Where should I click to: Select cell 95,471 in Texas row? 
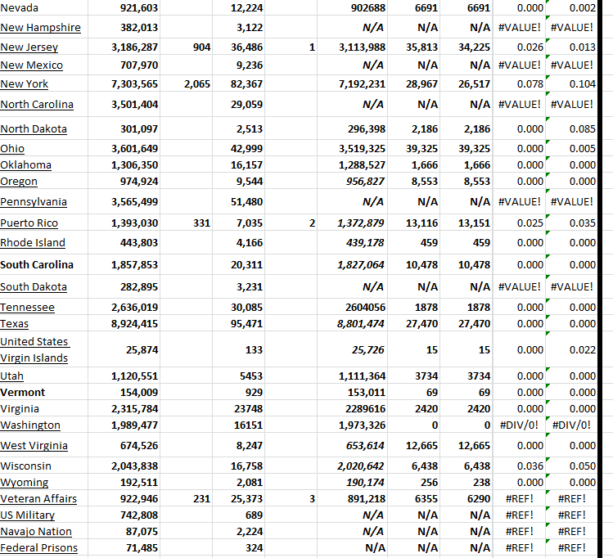(x=238, y=323)
